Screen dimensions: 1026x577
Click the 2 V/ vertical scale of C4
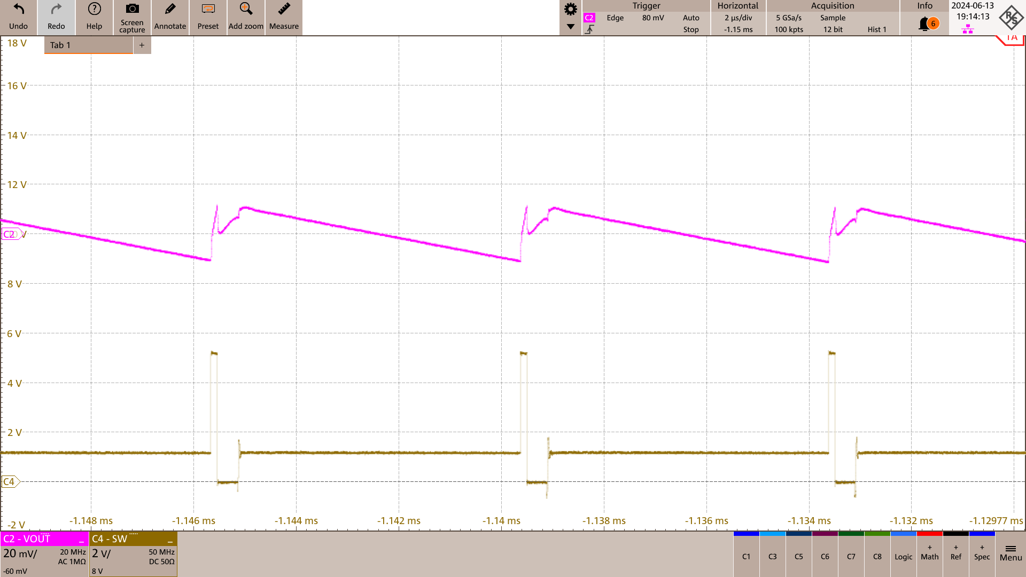[102, 553]
